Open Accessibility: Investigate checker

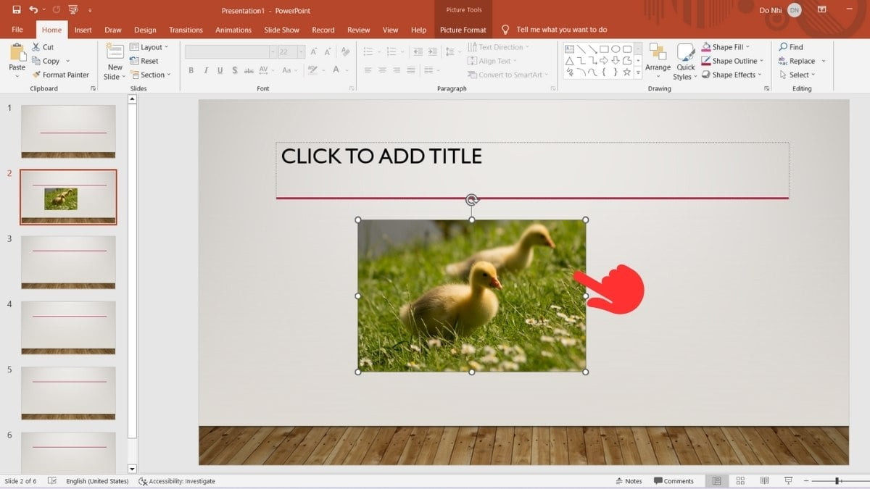[177, 481]
